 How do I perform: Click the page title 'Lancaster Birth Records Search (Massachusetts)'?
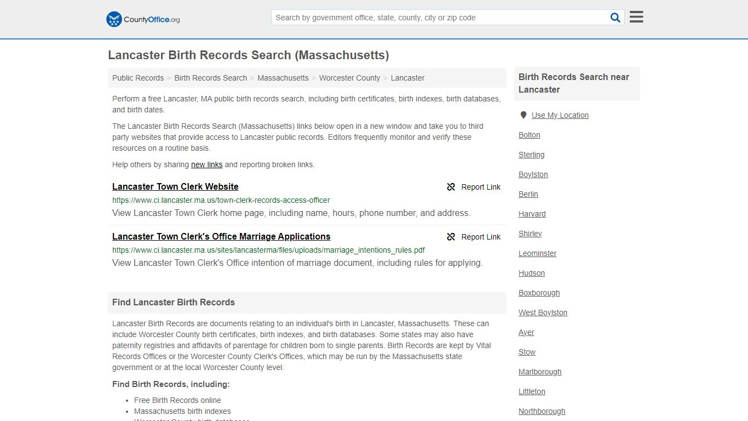point(249,55)
